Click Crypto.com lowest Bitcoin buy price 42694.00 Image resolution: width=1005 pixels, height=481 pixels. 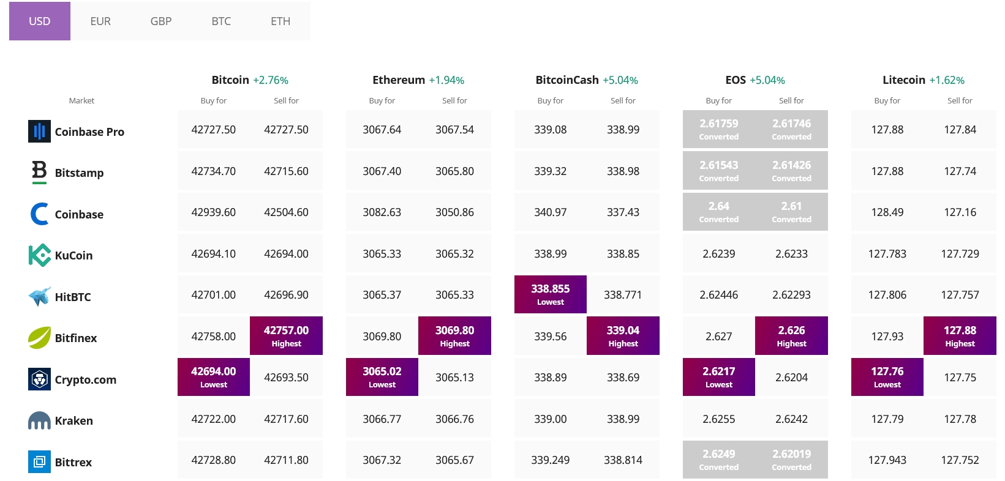214,377
